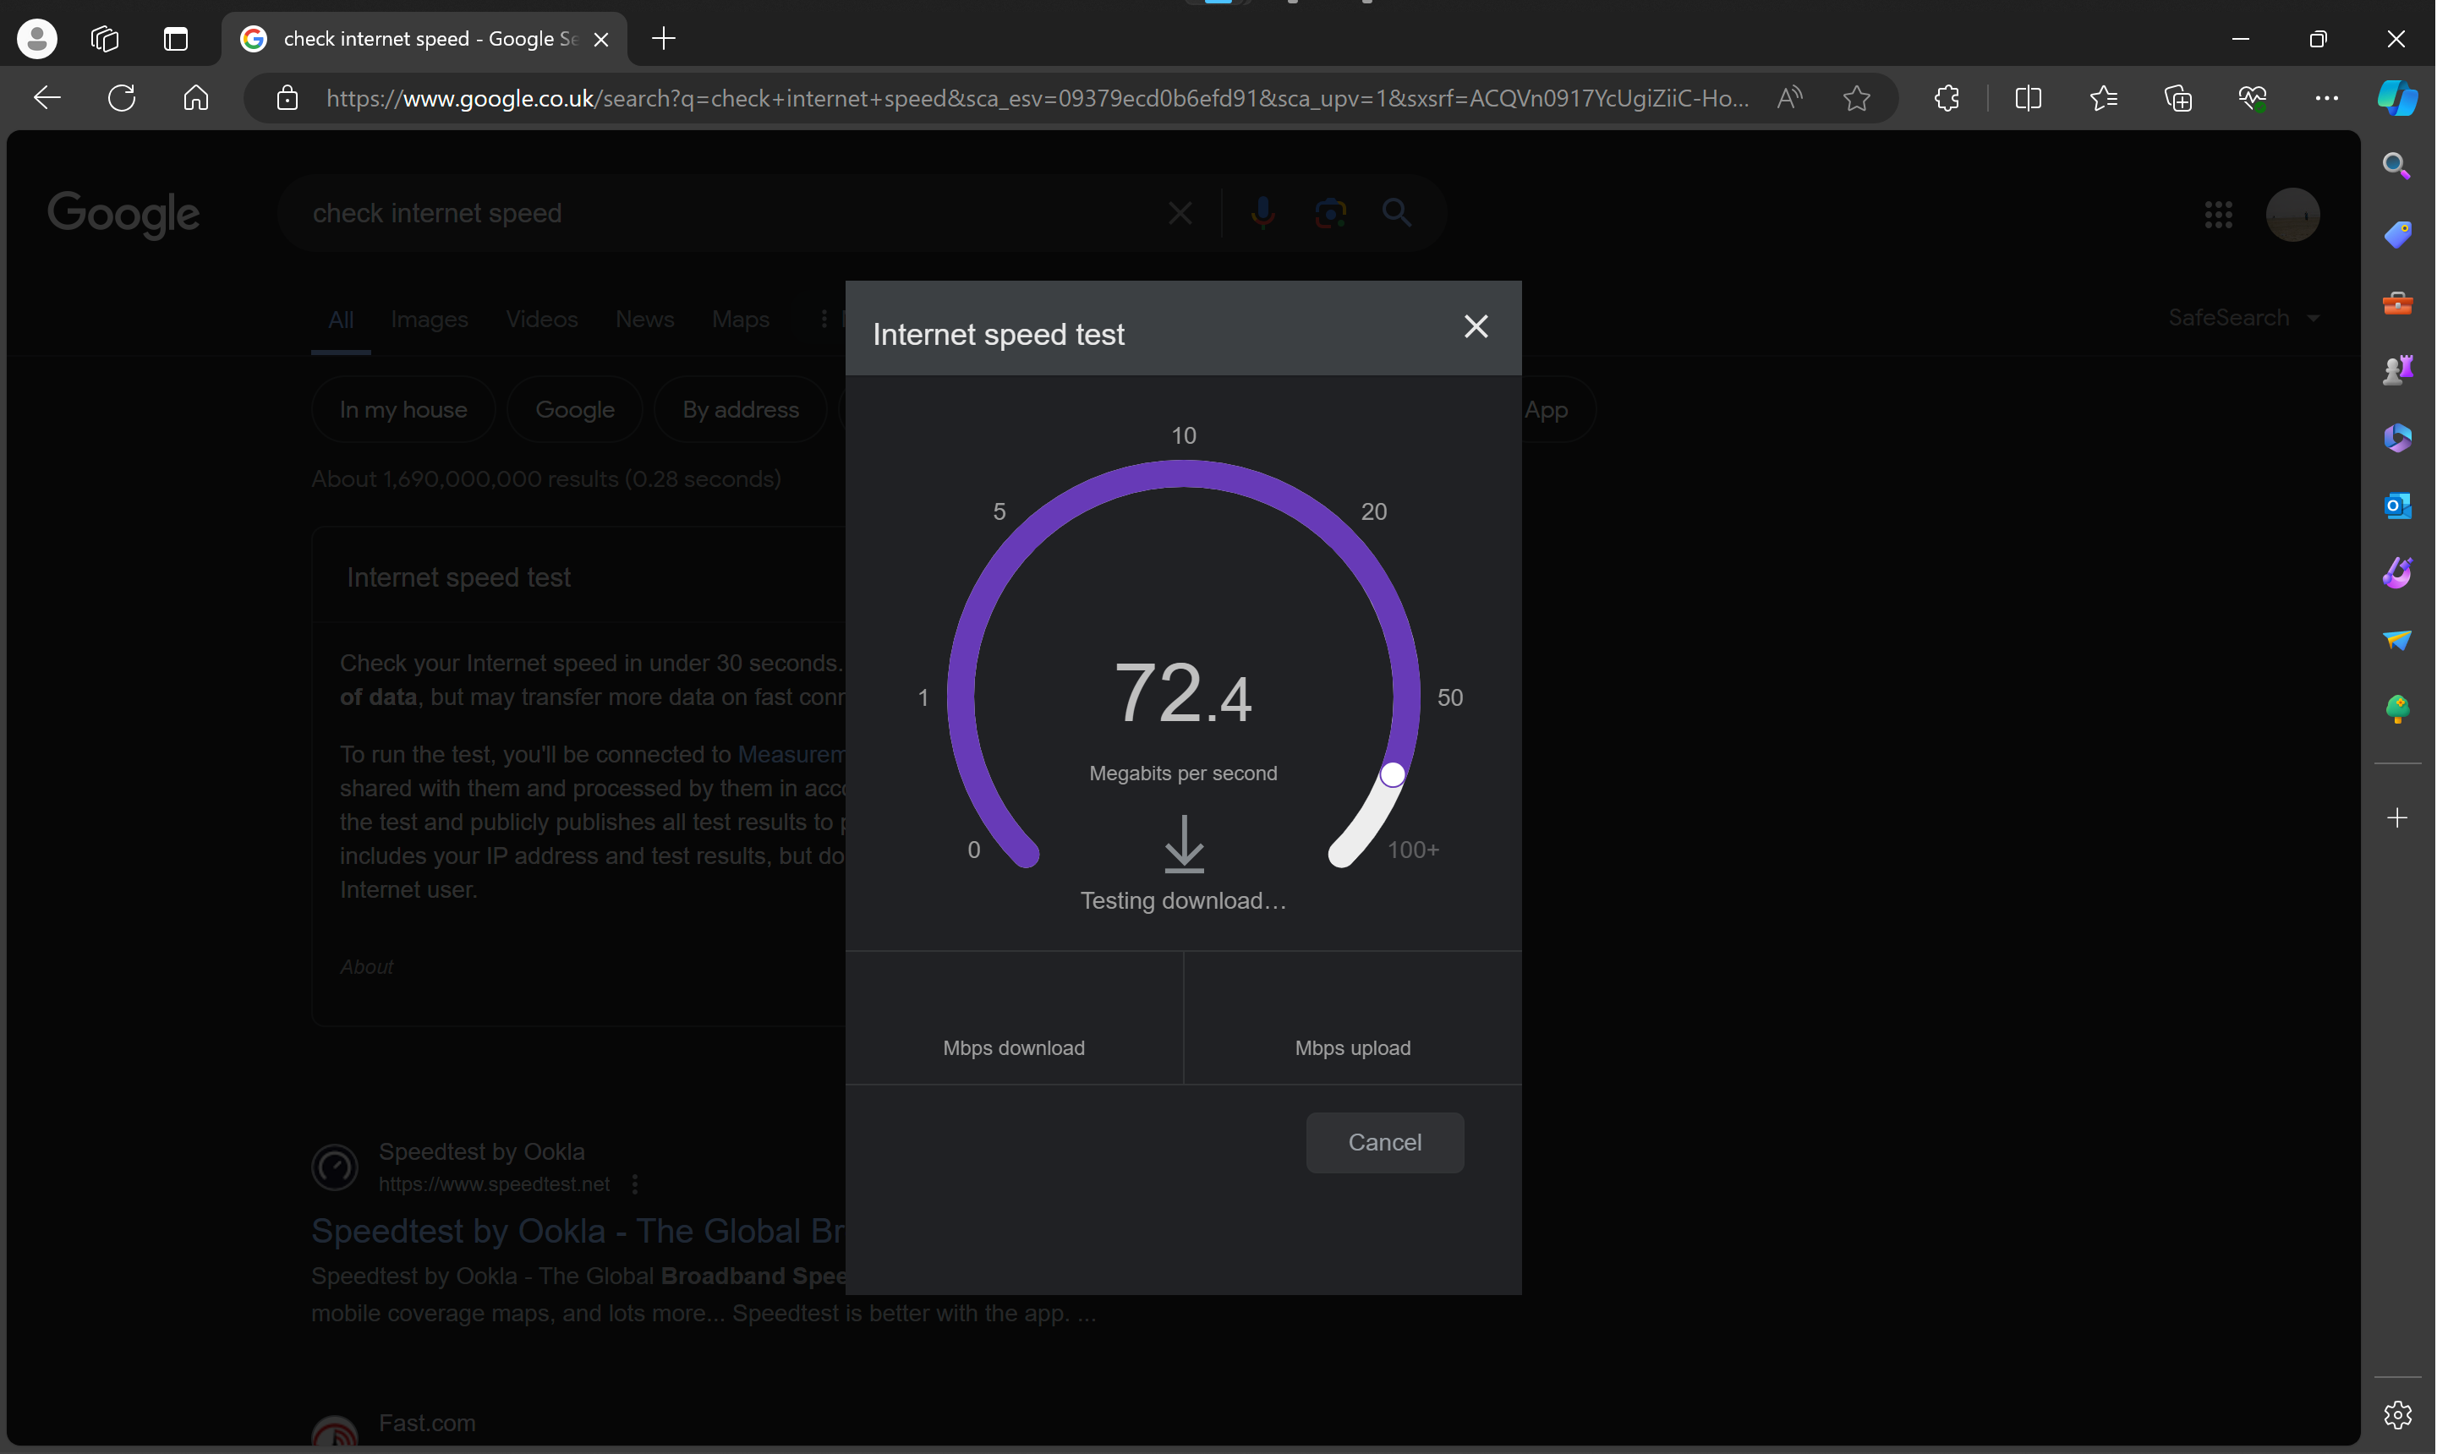Switch to the Images tab

click(430, 320)
